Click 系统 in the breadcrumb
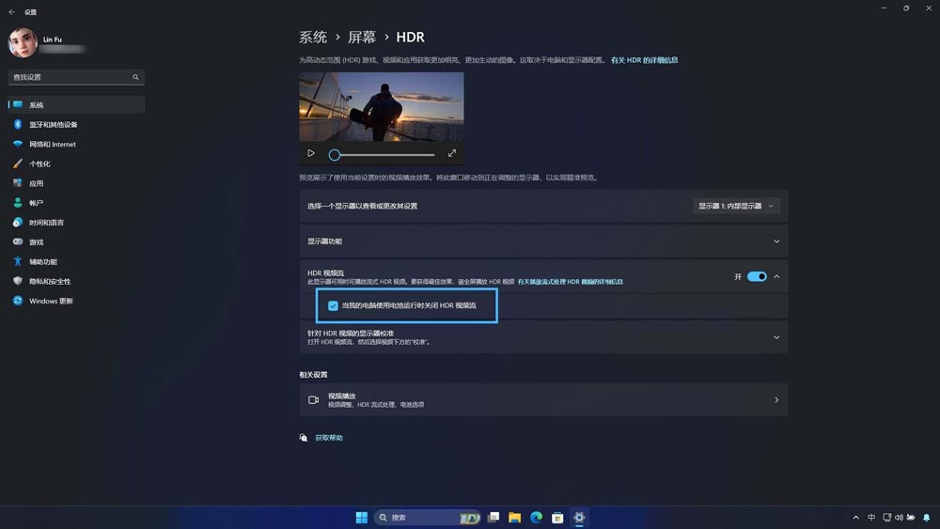The height and width of the screenshot is (529, 940). [x=313, y=38]
